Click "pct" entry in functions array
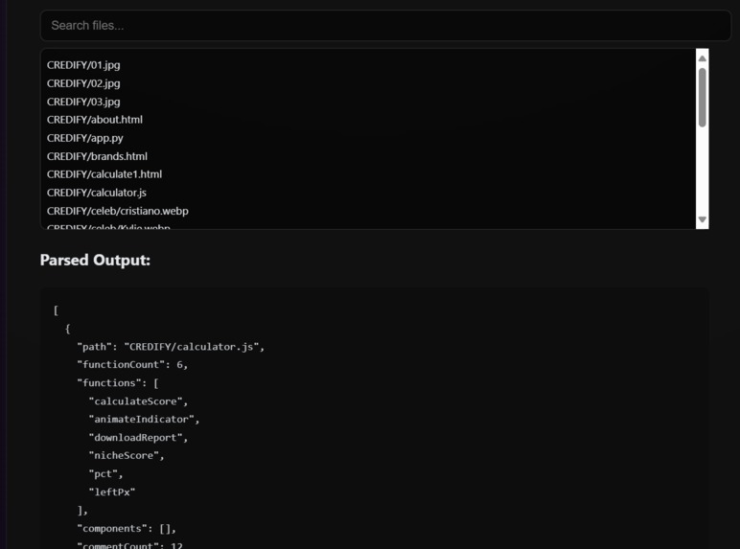 pyautogui.click(x=105, y=474)
